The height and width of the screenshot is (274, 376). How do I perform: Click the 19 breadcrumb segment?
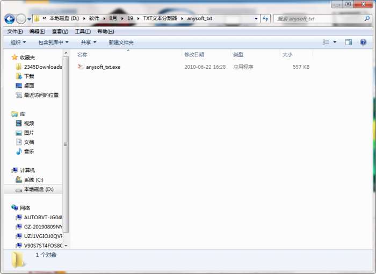click(130, 18)
